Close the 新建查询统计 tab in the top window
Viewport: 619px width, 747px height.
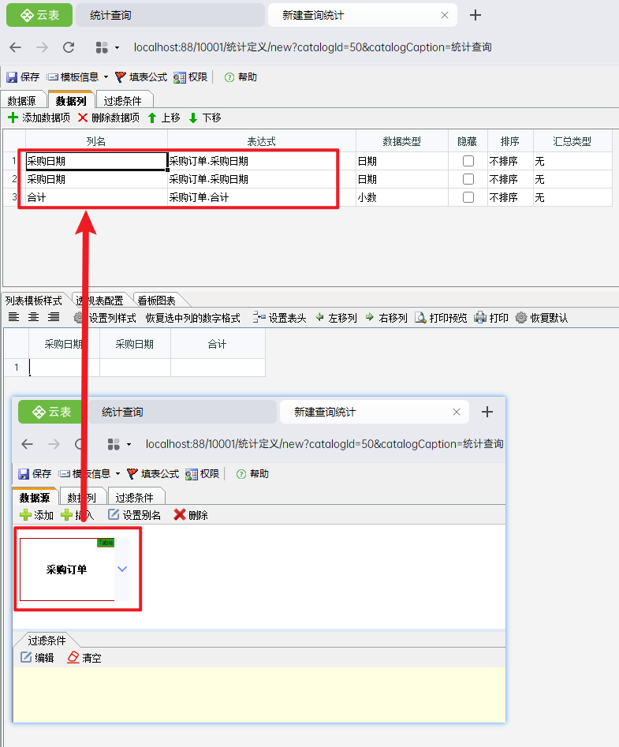click(x=445, y=15)
